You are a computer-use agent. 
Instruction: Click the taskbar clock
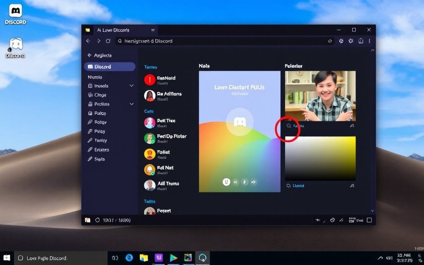(x=405, y=258)
